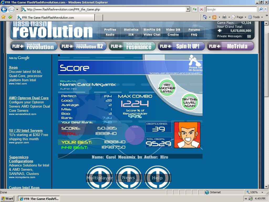Click the Print icon in toolbar
This screenshot has width=269, height=202.
pos(224,17)
